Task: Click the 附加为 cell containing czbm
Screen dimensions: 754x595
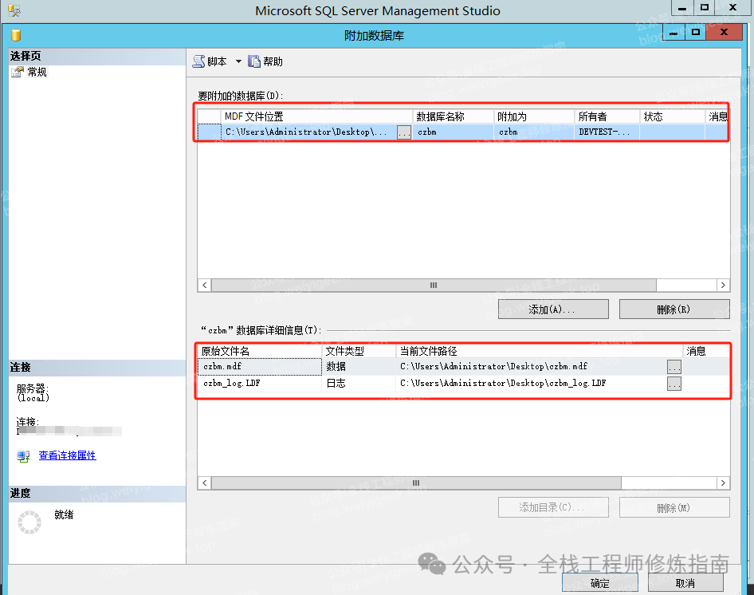Action: tap(534, 132)
